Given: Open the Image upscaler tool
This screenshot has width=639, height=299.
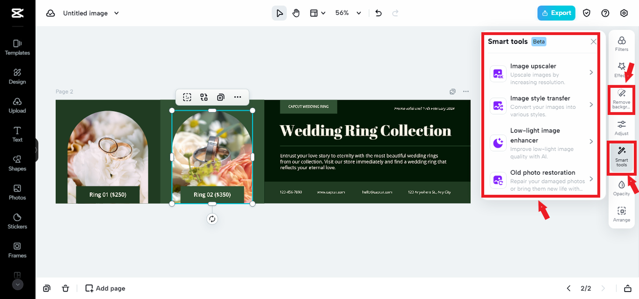Looking at the screenshot, I should point(542,73).
